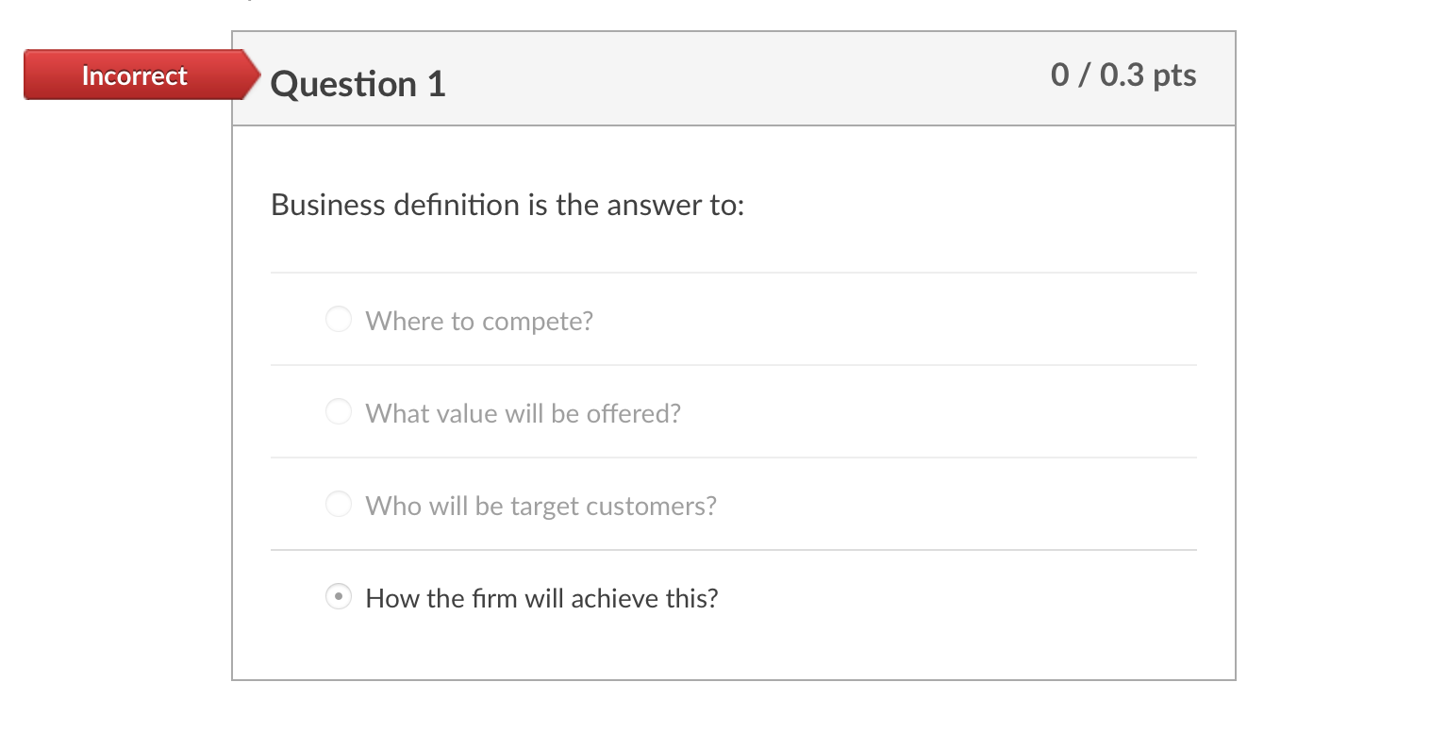Image resolution: width=1447 pixels, height=749 pixels.
Task: Click the answer label "What value will be offered?"
Action: point(523,413)
